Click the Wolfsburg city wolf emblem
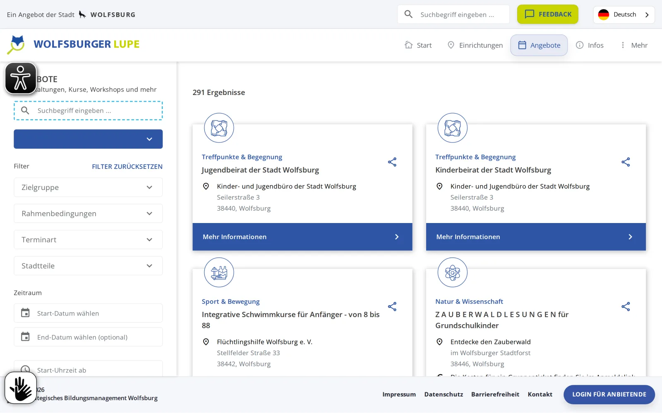Screen dimensions: 662x413 click(x=82, y=14)
